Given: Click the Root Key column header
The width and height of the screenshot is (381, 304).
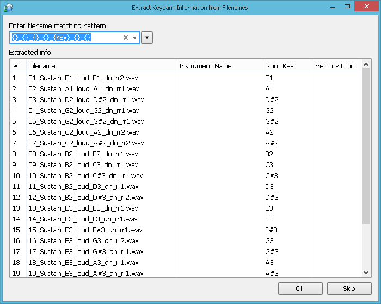Looking at the screenshot, I should pyautogui.click(x=288, y=66).
